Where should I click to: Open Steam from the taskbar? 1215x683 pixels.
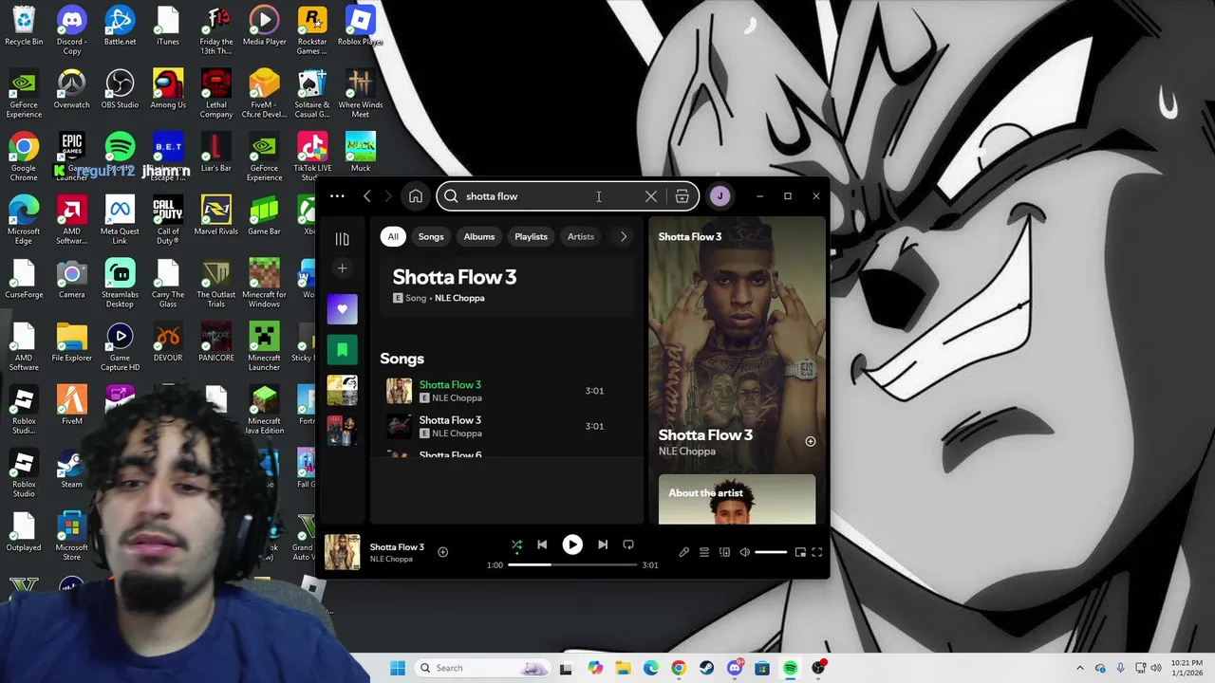tap(706, 668)
